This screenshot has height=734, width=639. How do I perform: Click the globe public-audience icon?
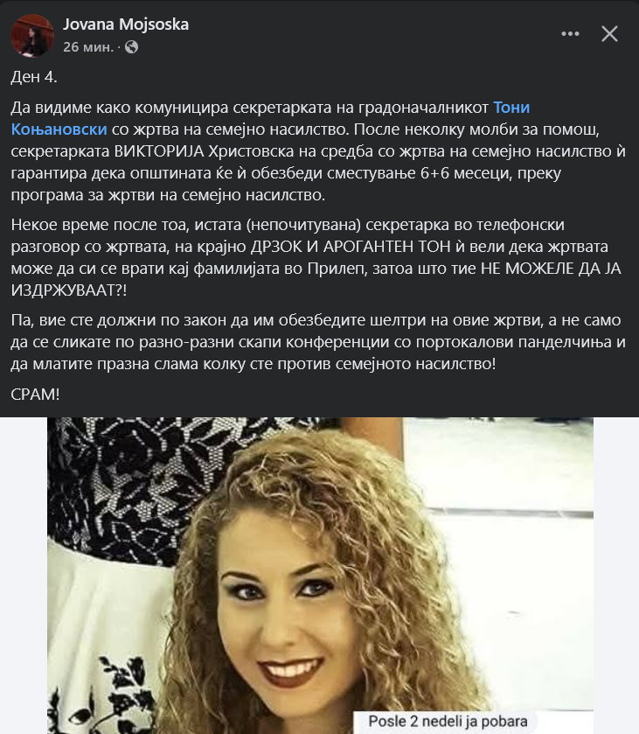(x=131, y=47)
